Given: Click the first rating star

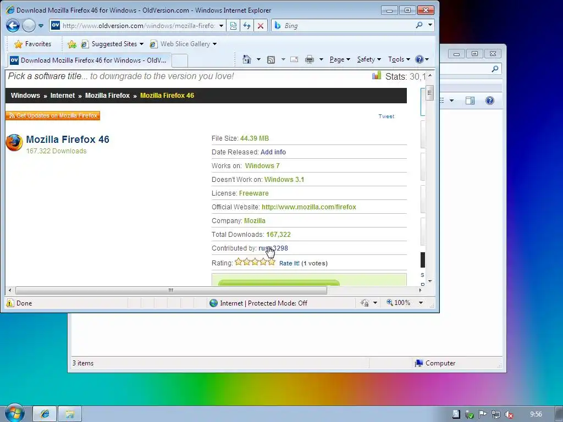Looking at the screenshot, I should point(239,262).
